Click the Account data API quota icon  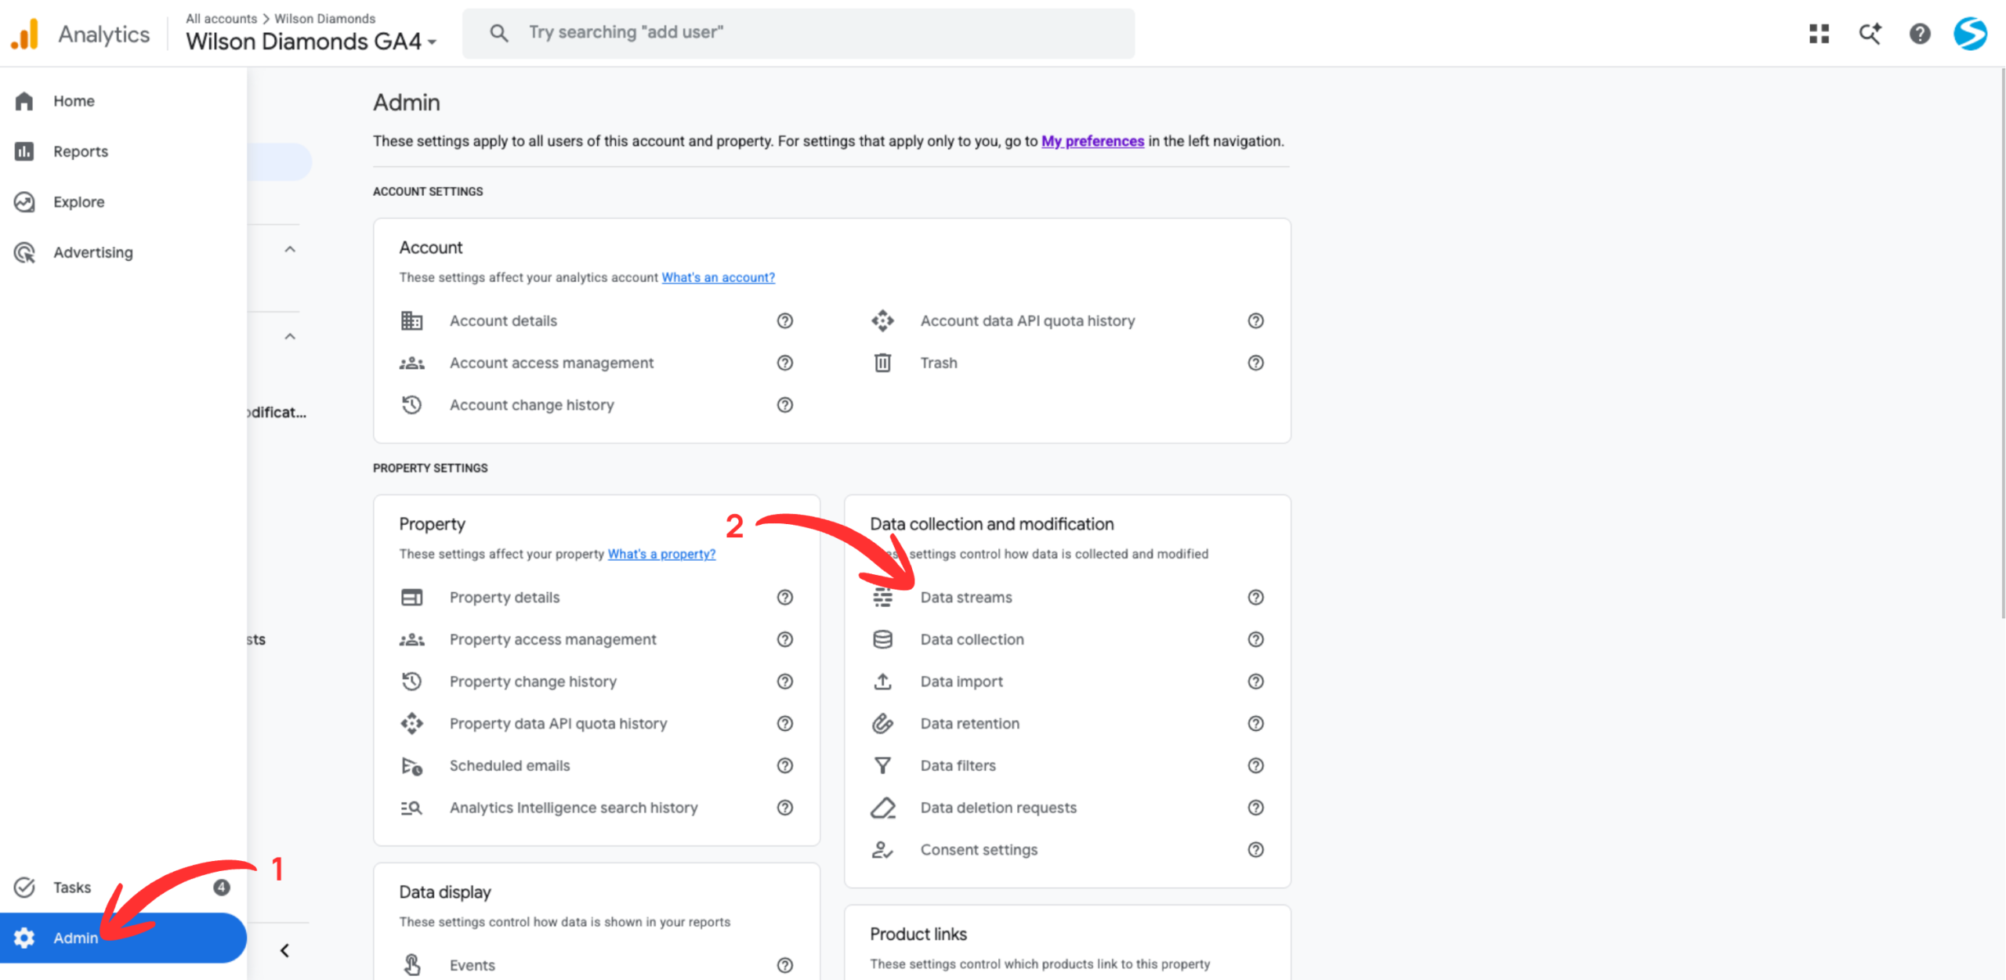click(x=882, y=320)
